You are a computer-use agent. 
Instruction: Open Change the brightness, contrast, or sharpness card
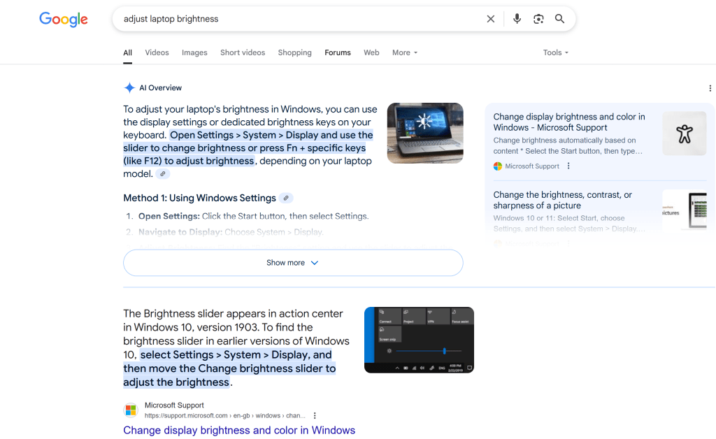[562, 200]
